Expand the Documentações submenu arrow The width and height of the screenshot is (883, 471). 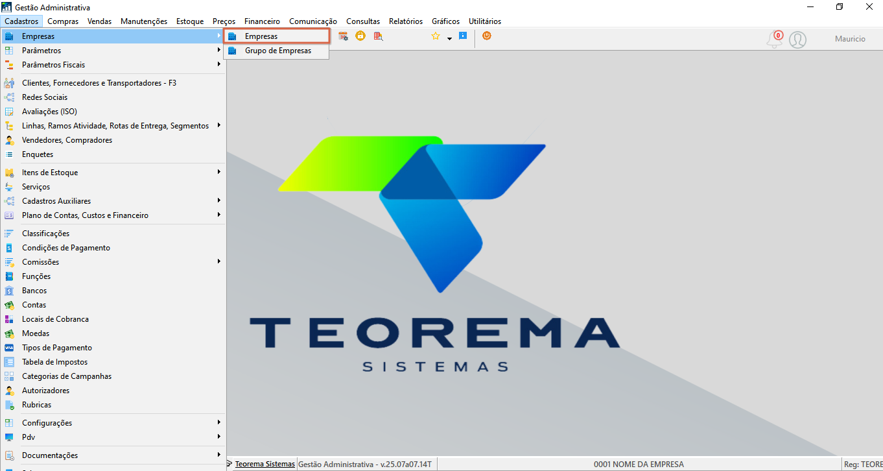[220, 455]
